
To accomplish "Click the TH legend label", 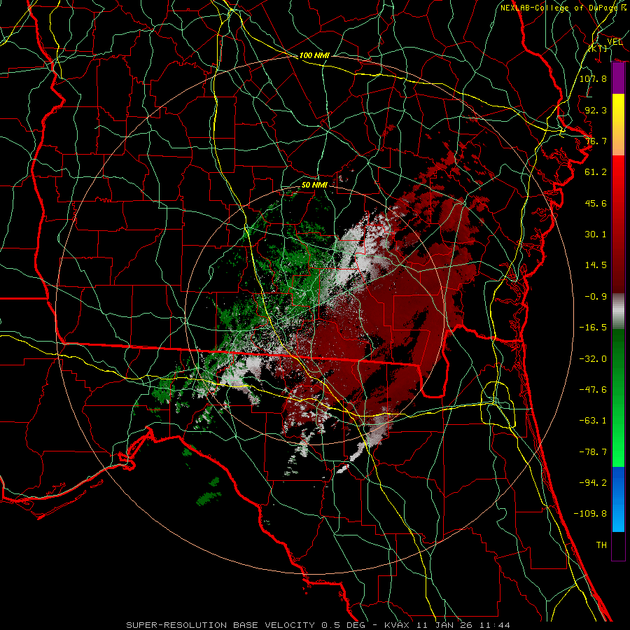I will point(601,545).
